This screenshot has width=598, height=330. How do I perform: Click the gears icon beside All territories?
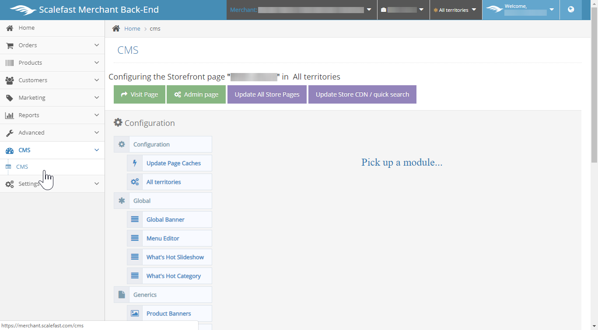(x=135, y=182)
